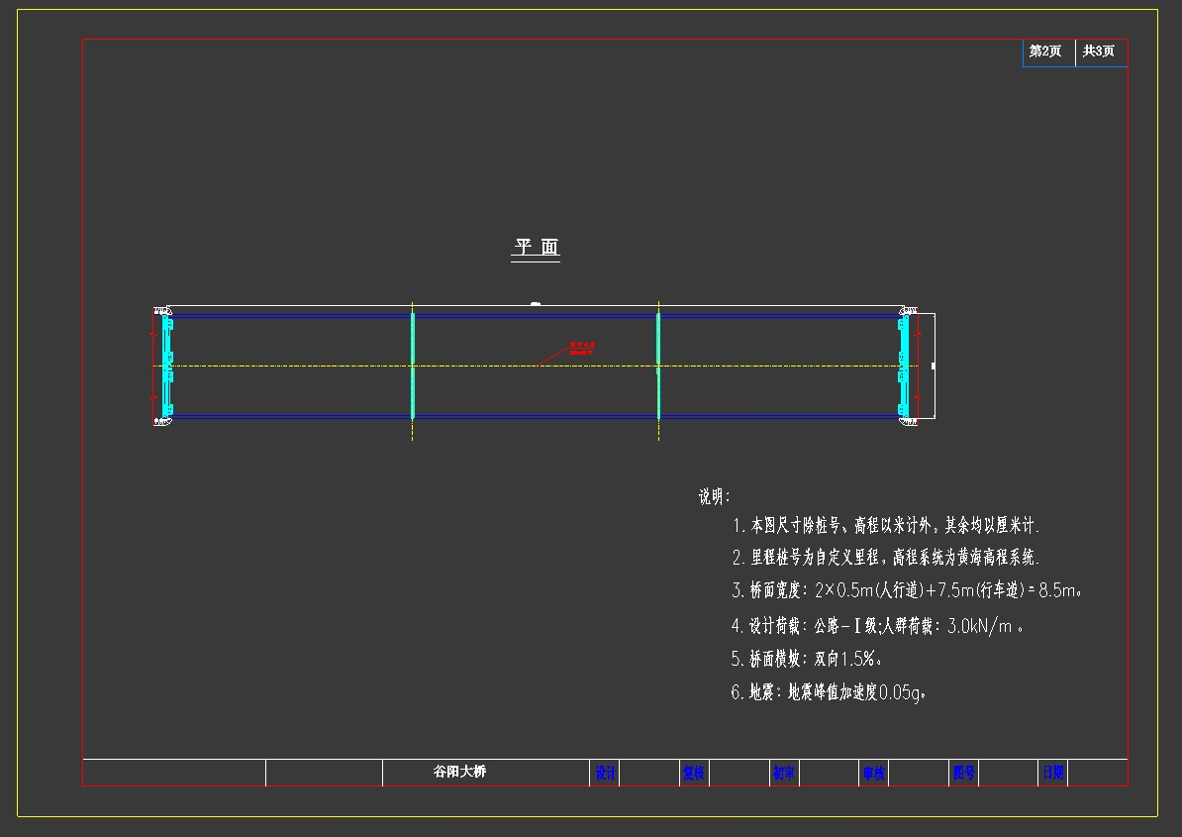Click the 谷阳大桥 title block text
1182x837 pixels.
460,772
